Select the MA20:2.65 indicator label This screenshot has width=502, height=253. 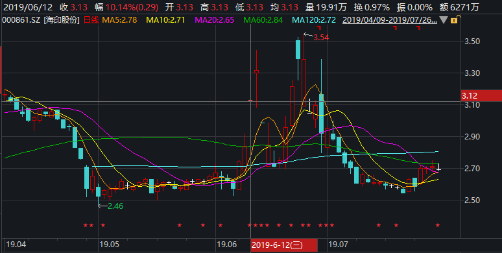pyautogui.click(x=214, y=20)
